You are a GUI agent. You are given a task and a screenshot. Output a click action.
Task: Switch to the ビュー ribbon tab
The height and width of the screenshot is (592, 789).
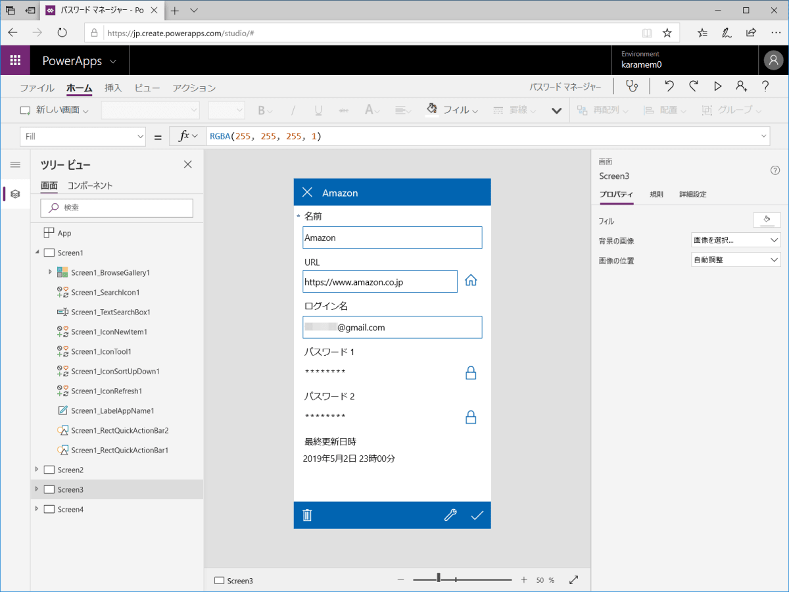[x=147, y=88]
